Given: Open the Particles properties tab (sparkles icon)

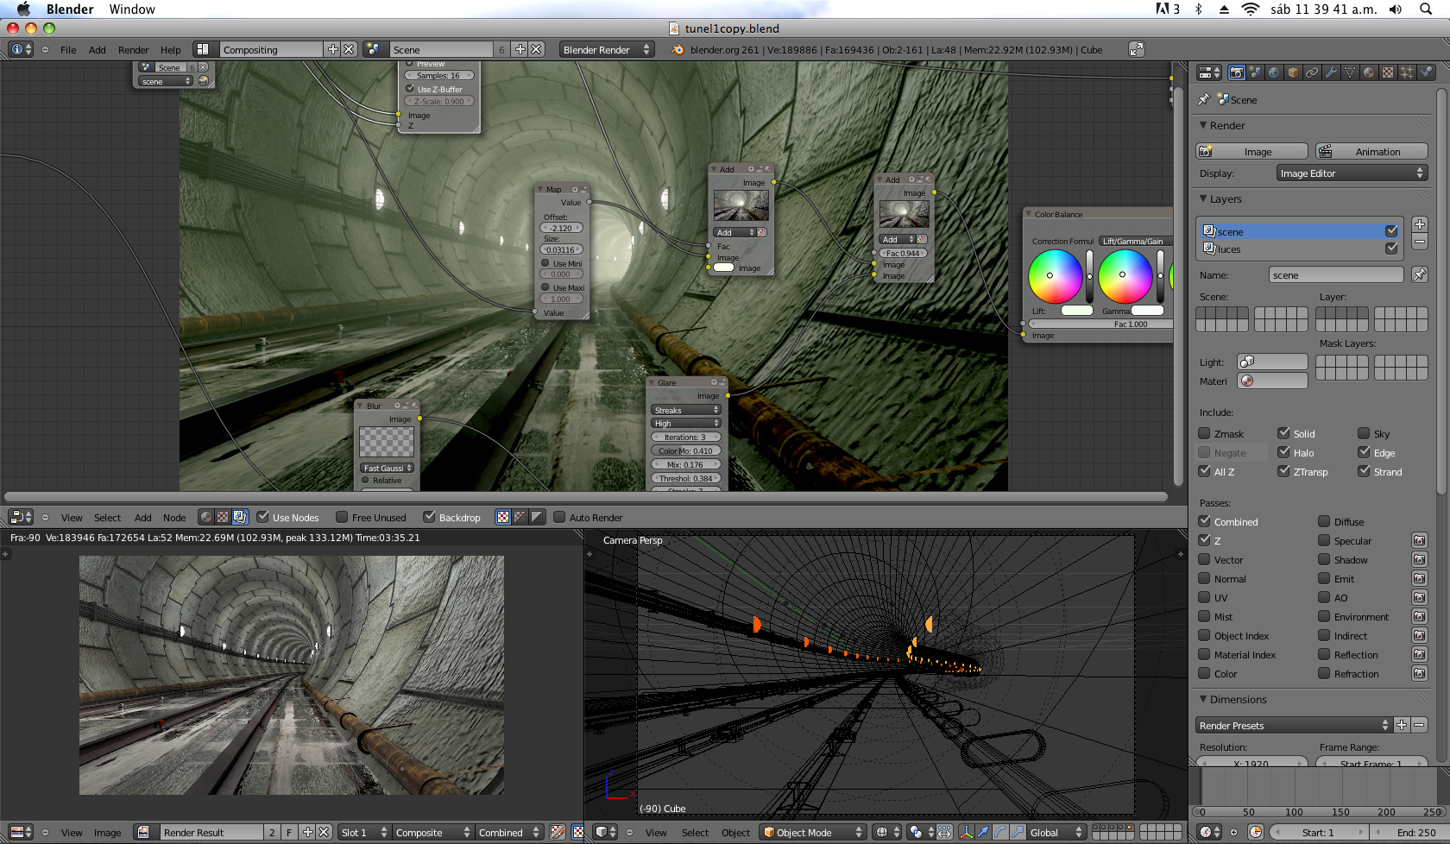Looking at the screenshot, I should [x=1407, y=72].
